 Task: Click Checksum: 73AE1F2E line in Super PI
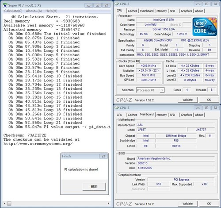tap(25, 135)
